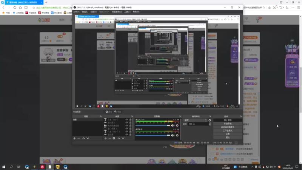Click the 开始录制 button
This screenshot has height=170, width=302.
click(228, 124)
